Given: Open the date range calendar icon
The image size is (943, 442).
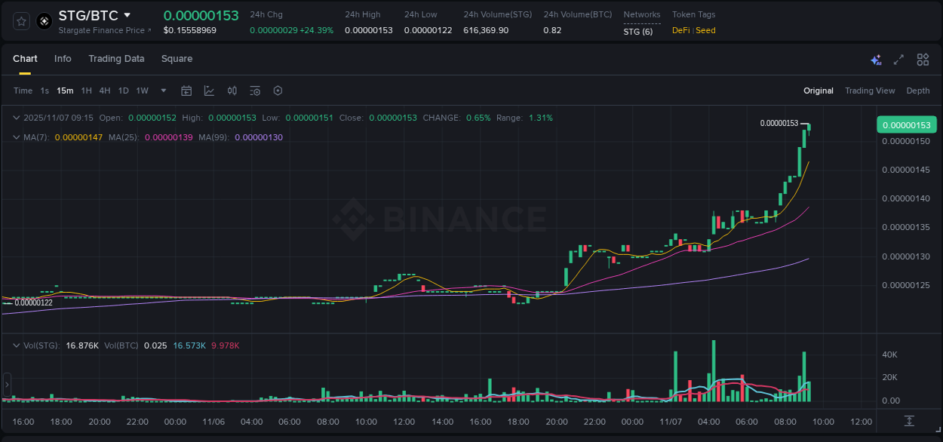Looking at the screenshot, I should pos(186,91).
